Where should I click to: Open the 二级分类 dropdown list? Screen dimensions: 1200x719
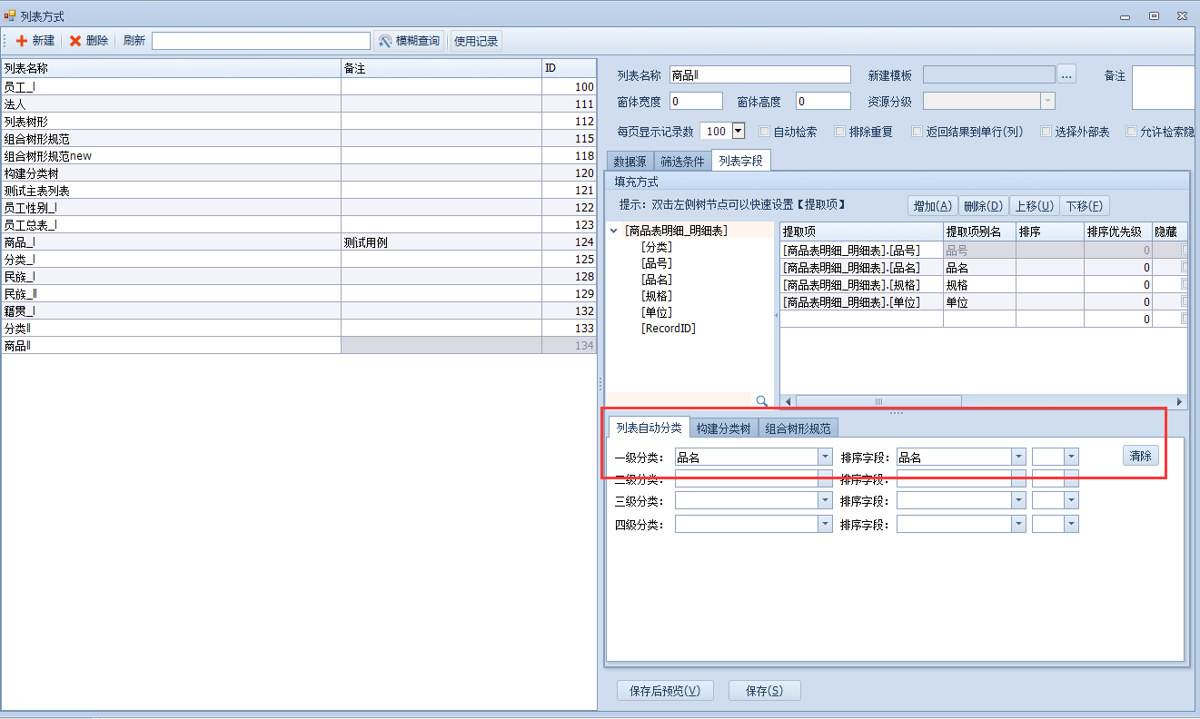(825, 479)
